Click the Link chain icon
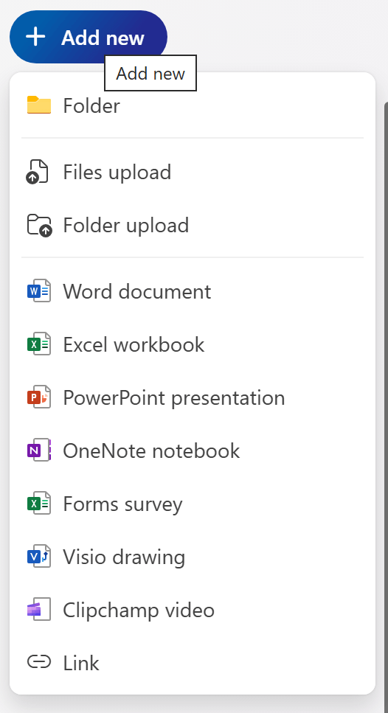The image size is (388, 713). 39,663
